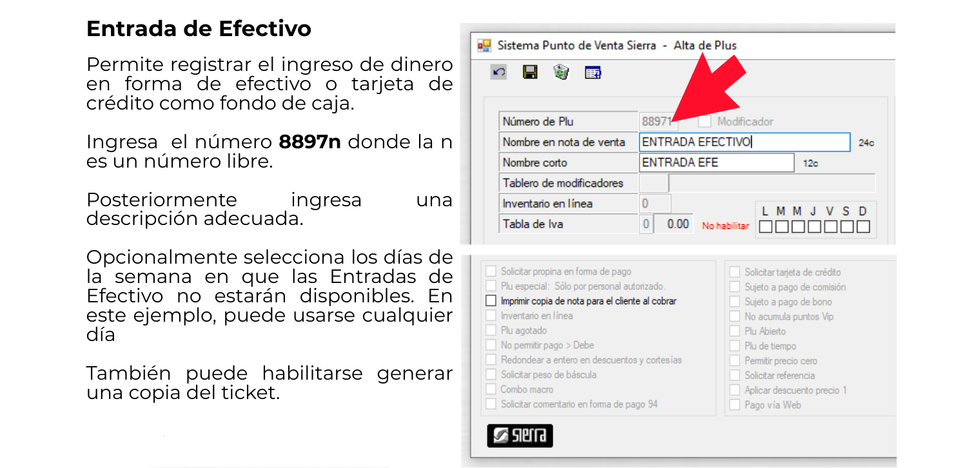Click the 'Nombre corto' text field
Viewport: 971px width, 468px height.
[716, 162]
